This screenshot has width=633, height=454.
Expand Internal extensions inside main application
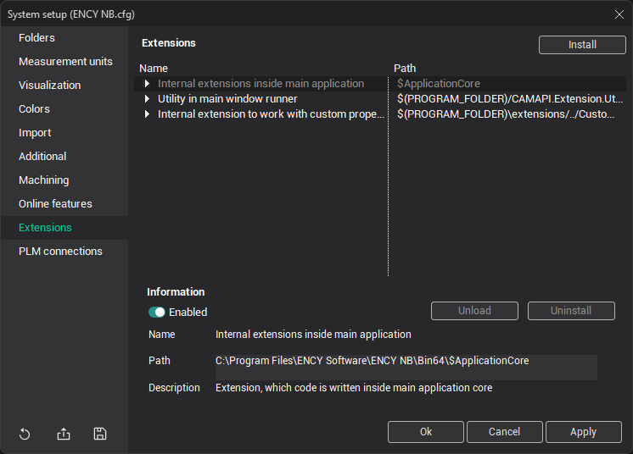coord(147,84)
